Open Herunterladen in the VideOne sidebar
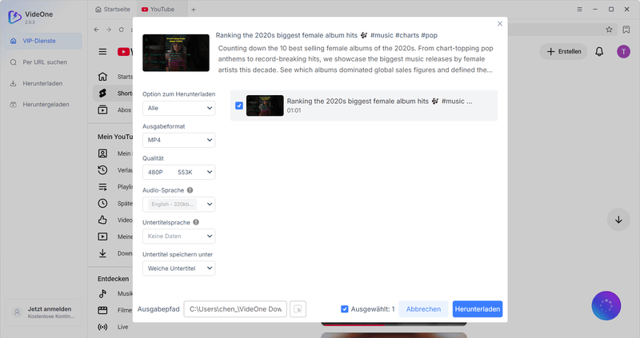Screen dimensions: 640x338 coord(44,83)
